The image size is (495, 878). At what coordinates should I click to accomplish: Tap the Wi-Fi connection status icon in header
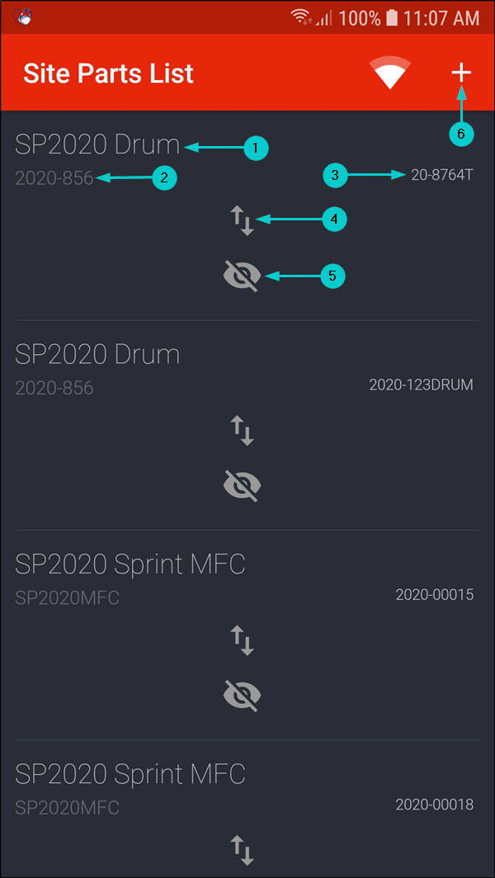point(390,73)
